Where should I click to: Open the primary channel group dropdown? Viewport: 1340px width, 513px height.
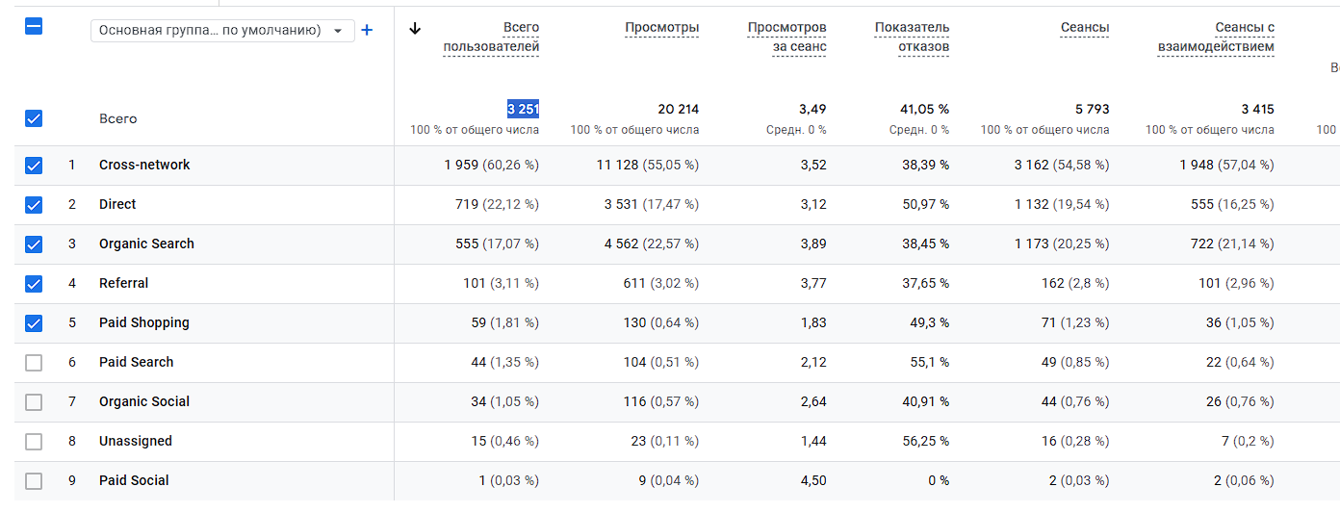222,31
